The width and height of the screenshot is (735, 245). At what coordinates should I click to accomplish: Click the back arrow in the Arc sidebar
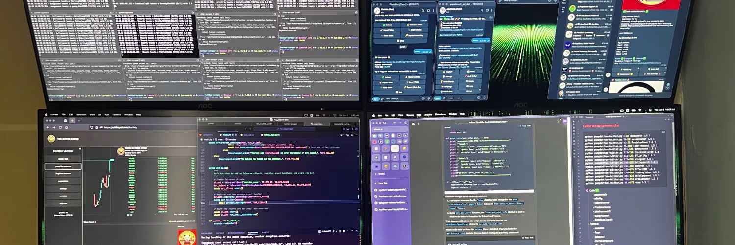[x=394, y=123]
